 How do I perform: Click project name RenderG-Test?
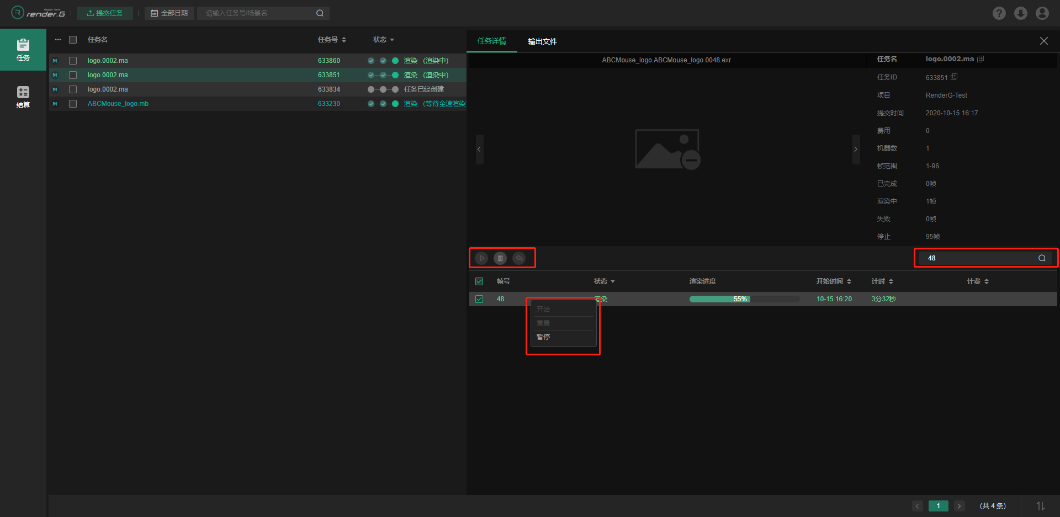[x=946, y=95]
